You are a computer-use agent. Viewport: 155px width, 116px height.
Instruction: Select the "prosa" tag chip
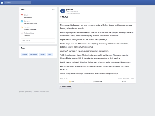tap(42, 54)
